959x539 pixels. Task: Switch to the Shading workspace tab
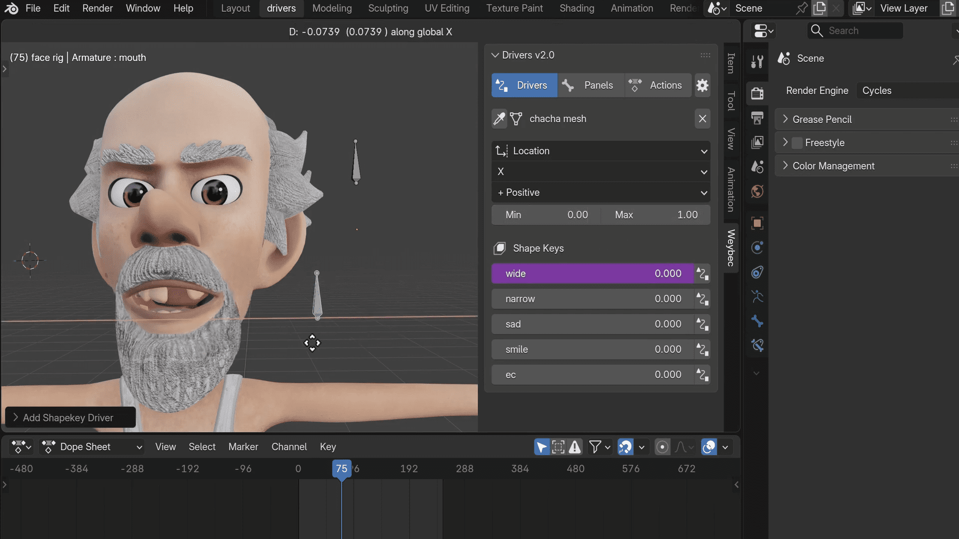pyautogui.click(x=576, y=8)
